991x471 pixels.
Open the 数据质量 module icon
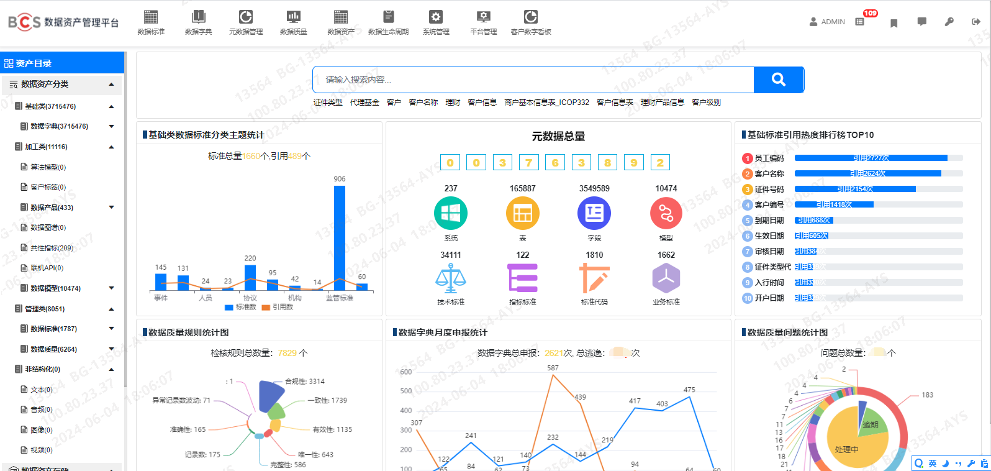pos(294,17)
